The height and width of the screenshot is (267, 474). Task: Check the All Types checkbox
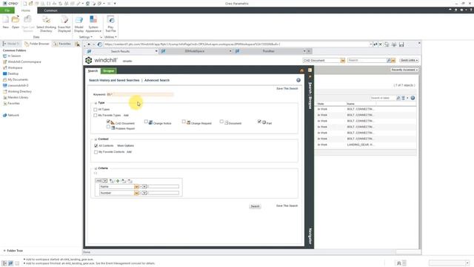(x=96, y=109)
